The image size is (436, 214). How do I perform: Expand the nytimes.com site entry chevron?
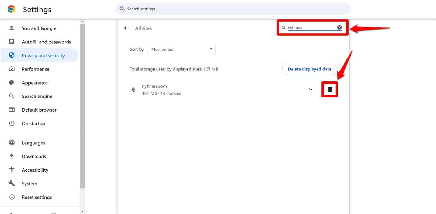tap(311, 90)
